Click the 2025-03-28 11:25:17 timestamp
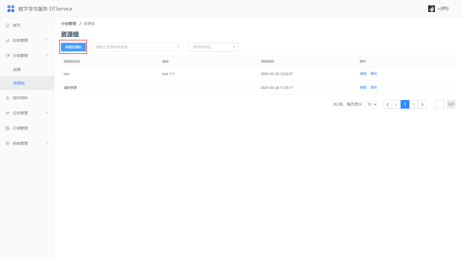 pyautogui.click(x=277, y=88)
